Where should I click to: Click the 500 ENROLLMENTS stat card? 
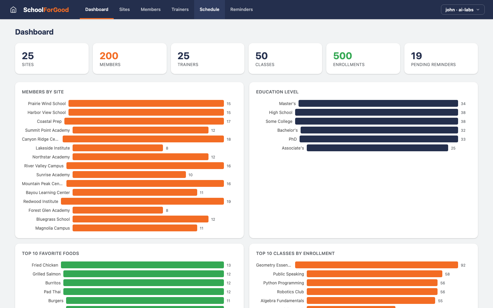click(x=363, y=58)
